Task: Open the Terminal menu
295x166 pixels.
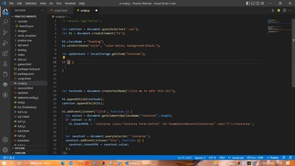Action: 70,3
